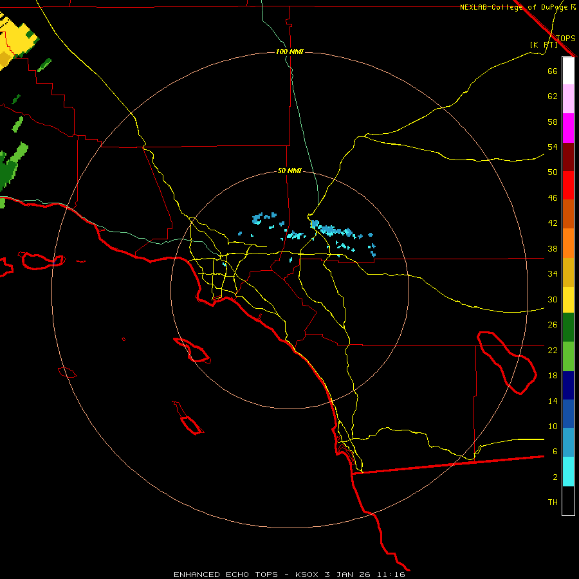Select the light green legend swatch
The image size is (579, 579).
[x=568, y=356]
